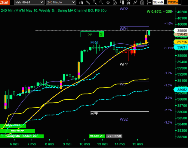Click the Swing MA Channel BO button
Image resolution: width=188 pixels, height=148 pixels.
click(x=22, y=136)
